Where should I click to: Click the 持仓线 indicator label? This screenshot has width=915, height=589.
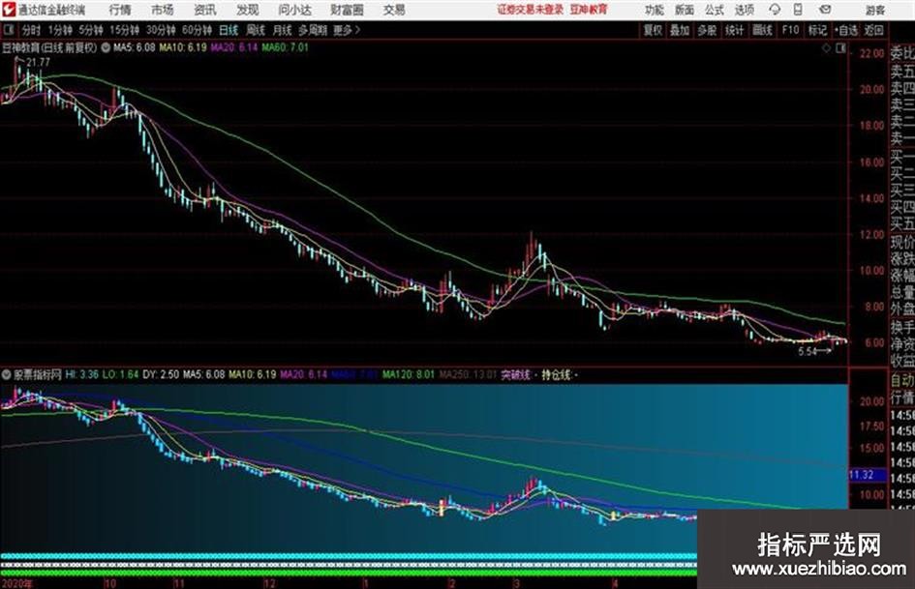(556, 374)
